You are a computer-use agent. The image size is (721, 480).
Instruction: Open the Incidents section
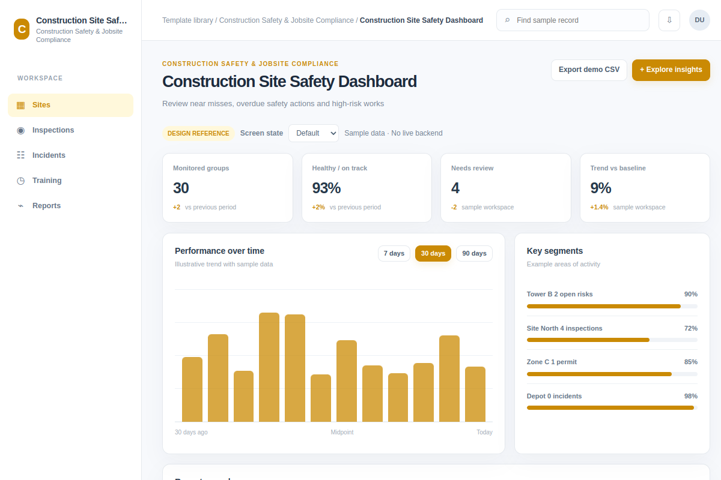(70, 155)
